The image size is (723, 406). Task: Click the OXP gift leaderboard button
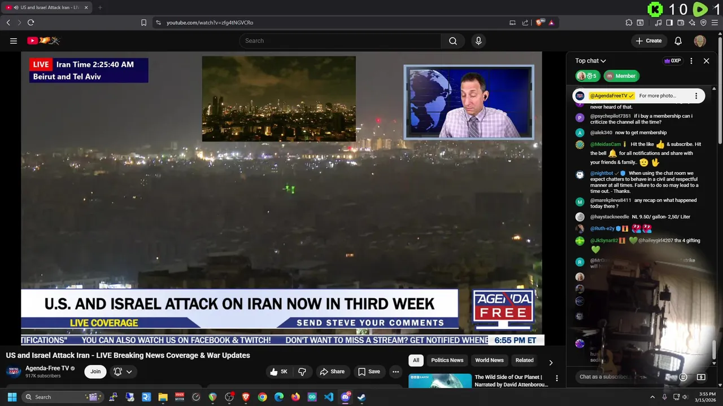point(672,61)
